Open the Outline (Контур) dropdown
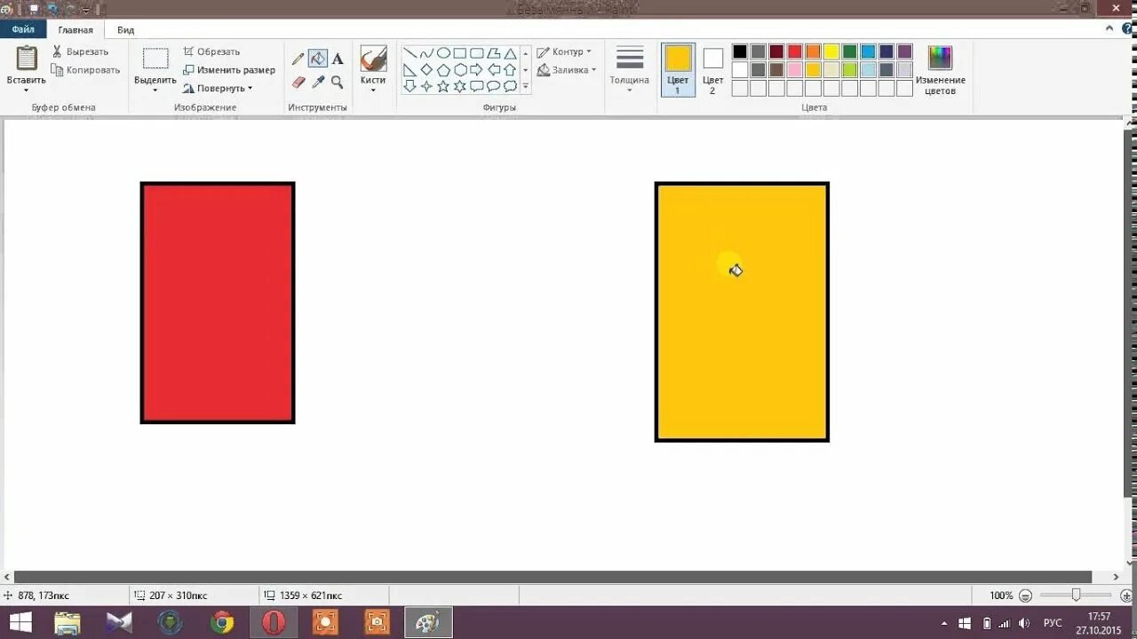Viewport: 1137px width, 639px height. click(x=565, y=51)
